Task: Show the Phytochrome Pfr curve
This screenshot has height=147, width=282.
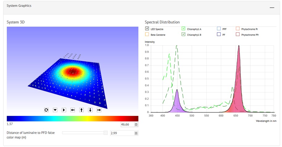Action: coord(238,35)
